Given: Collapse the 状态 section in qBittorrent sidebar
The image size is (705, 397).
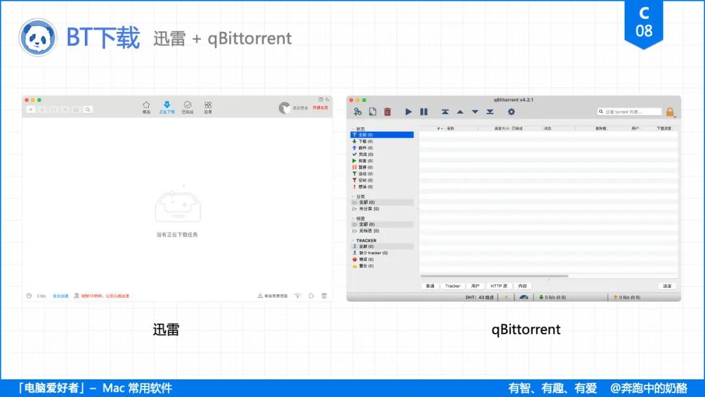Looking at the screenshot, I should [353, 129].
